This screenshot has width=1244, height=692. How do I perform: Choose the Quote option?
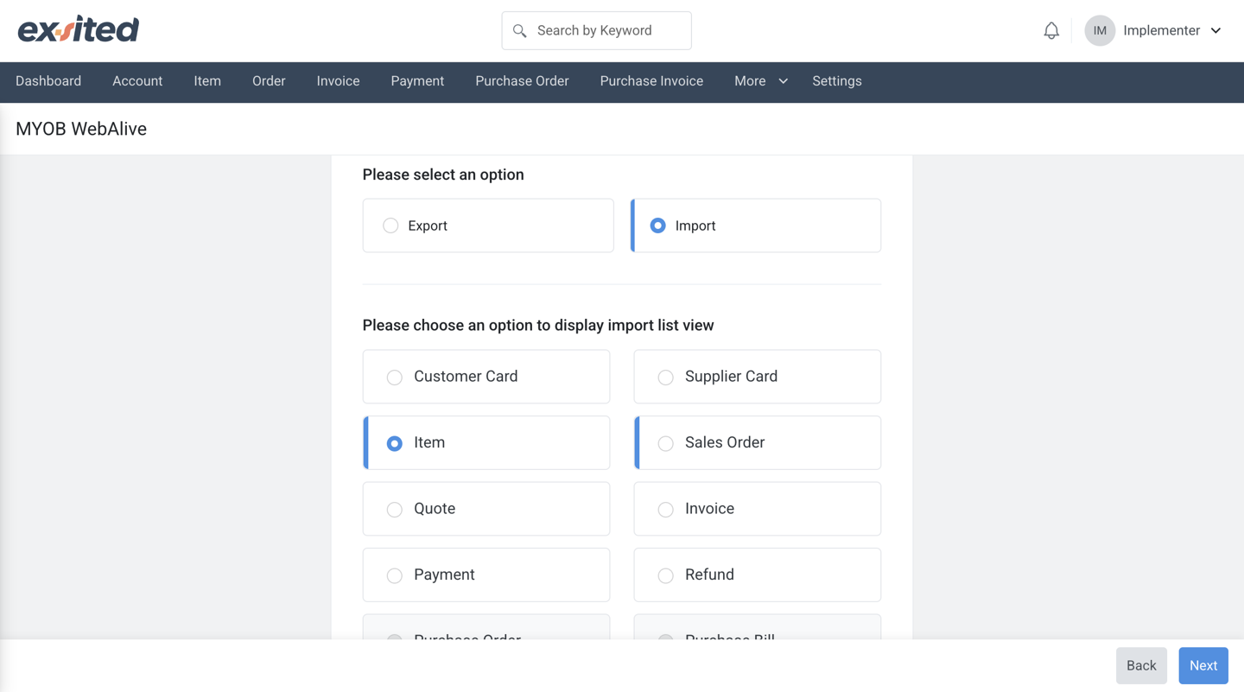coord(486,509)
